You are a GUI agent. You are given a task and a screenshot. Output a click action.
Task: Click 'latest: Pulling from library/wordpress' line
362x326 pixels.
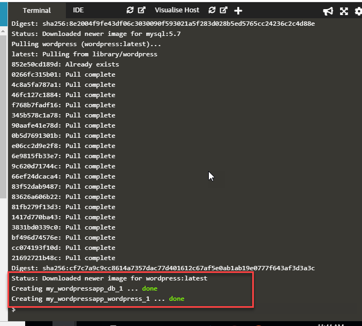[84, 54]
